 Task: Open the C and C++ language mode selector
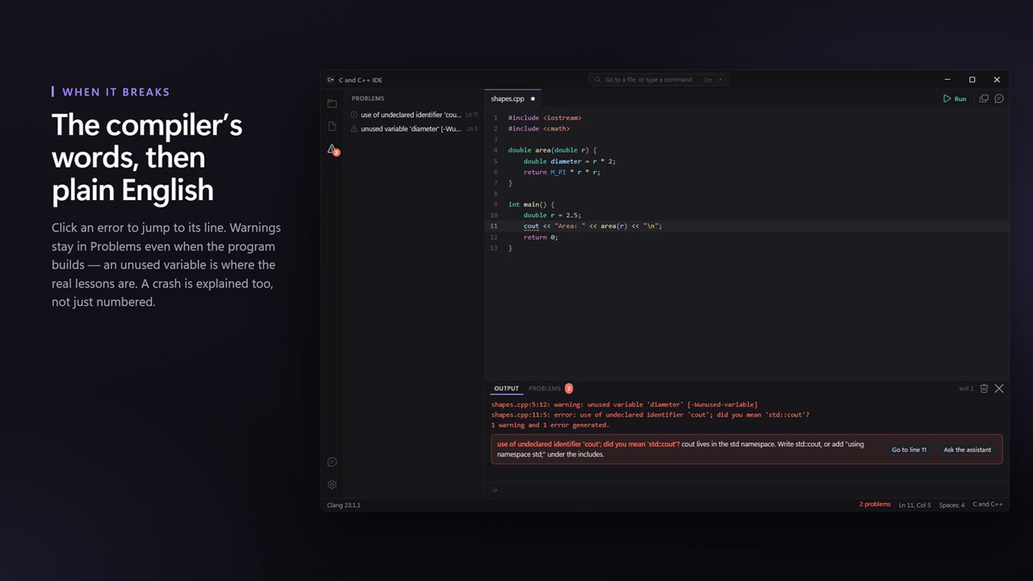click(988, 504)
